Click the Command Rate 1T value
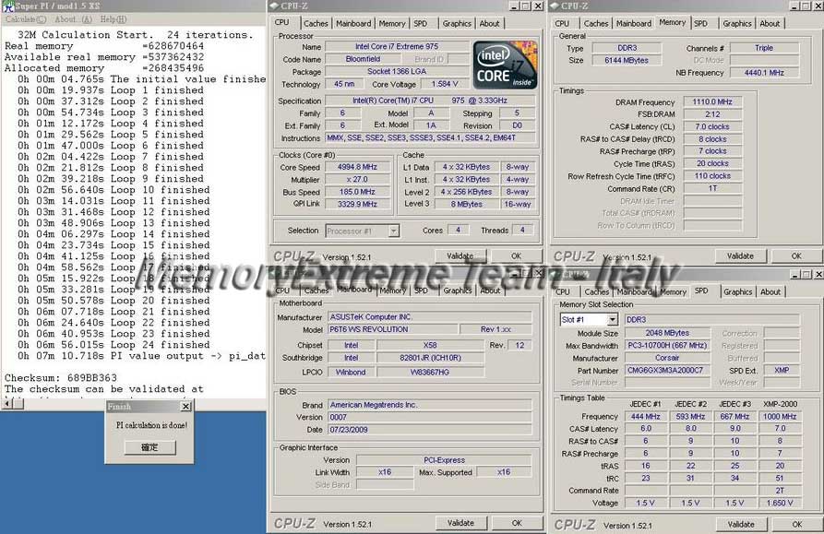This screenshot has height=534, width=824. pyautogui.click(x=712, y=188)
